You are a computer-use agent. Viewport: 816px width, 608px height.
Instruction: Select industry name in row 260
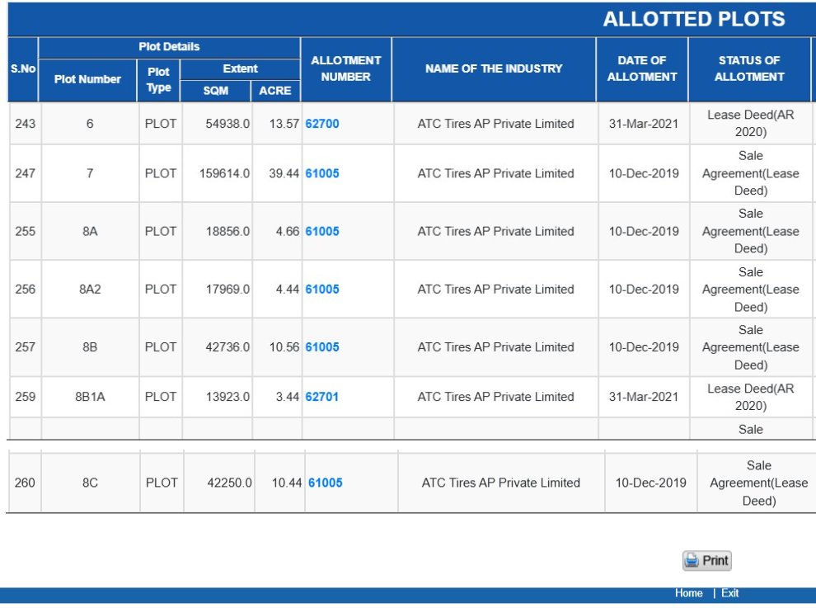coord(500,483)
